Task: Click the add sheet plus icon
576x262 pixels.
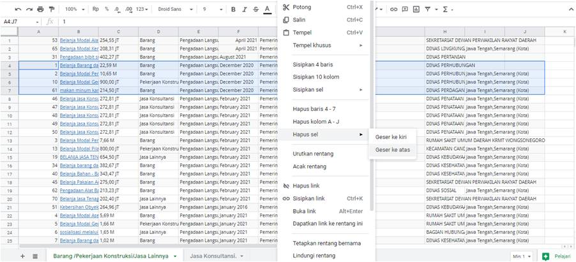Action: click(x=23, y=256)
